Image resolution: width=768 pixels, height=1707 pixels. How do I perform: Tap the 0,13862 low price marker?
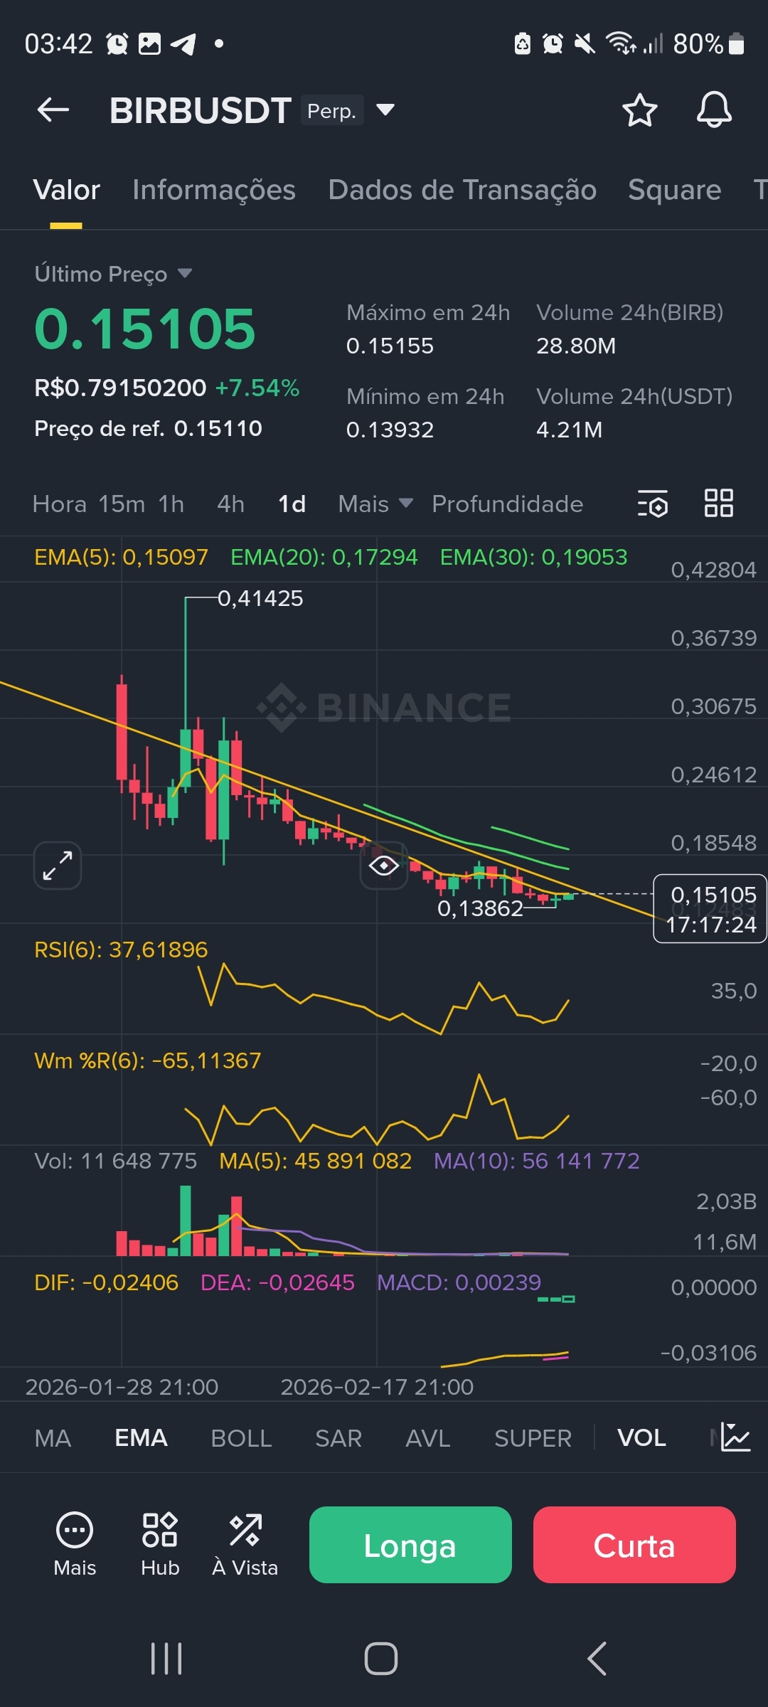pos(480,908)
